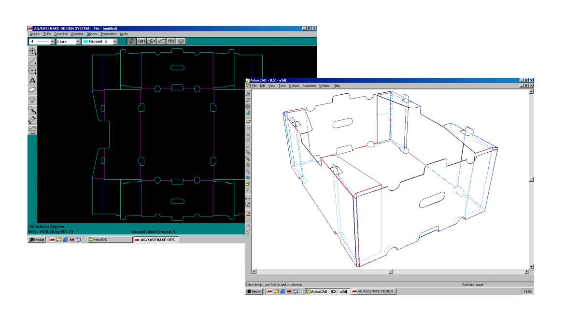Click AG/KASEMAKE DESIGN taskbar button on right
Image resolution: width=565 pixels, height=318 pixels.
tap(373, 291)
